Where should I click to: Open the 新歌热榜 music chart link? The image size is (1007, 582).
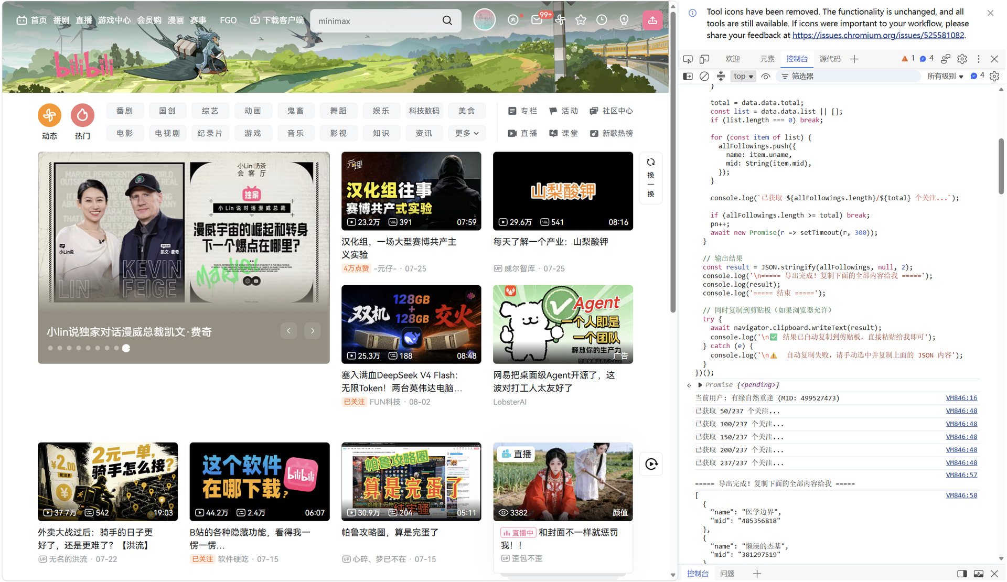[x=611, y=134]
